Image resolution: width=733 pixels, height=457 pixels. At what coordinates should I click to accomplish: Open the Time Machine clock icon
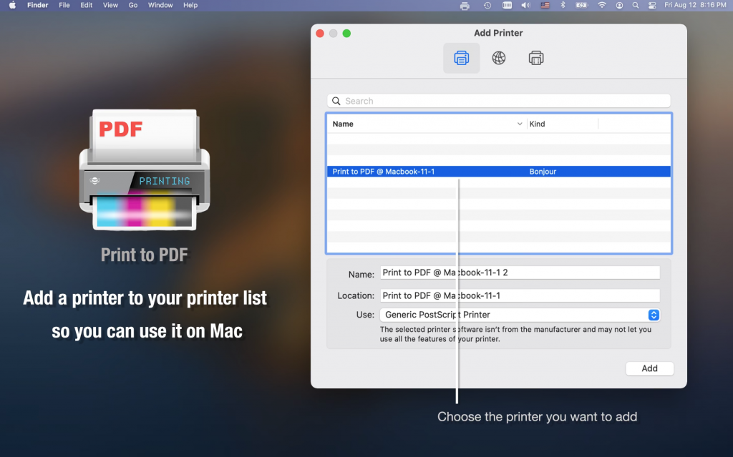(487, 5)
